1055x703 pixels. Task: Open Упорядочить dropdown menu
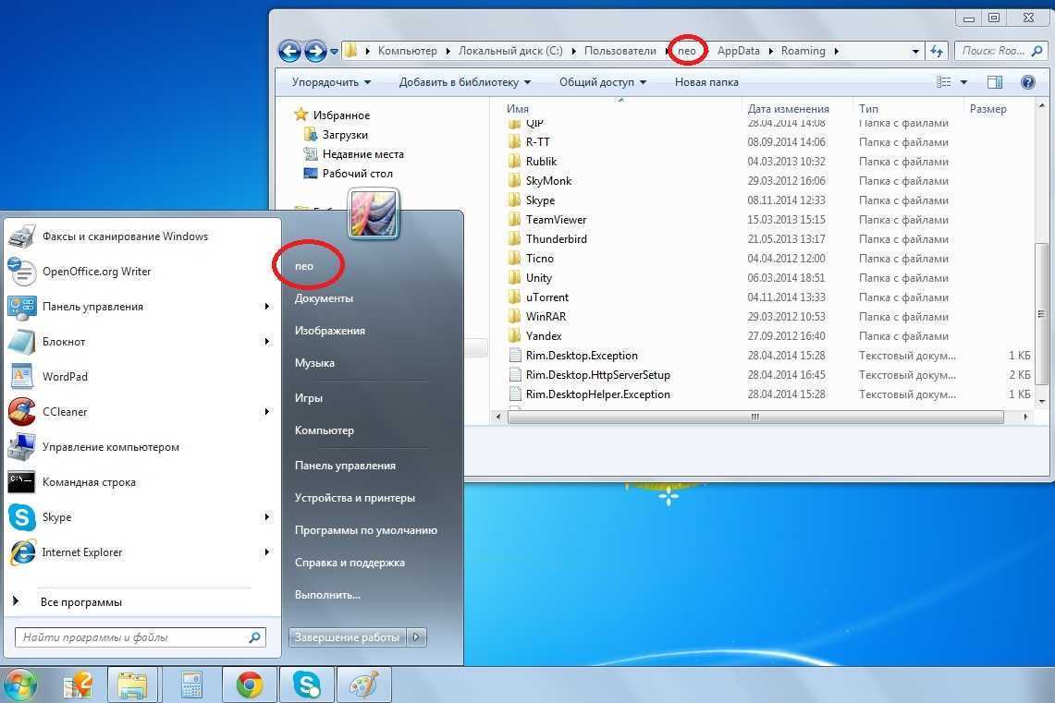(x=331, y=82)
